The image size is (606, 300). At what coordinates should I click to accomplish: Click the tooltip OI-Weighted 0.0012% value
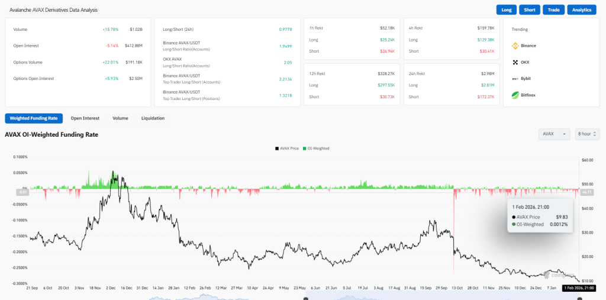(559, 224)
